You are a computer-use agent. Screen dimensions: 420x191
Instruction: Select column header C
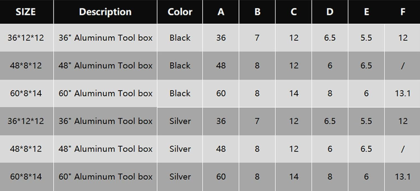(294, 12)
